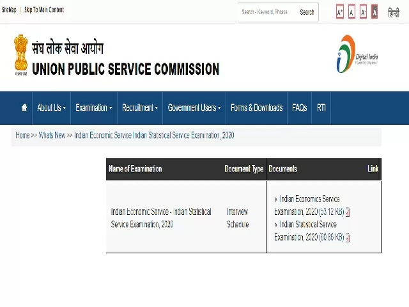Open Indian Economics Service Examination document link
The height and width of the screenshot is (307, 409).
(309, 205)
